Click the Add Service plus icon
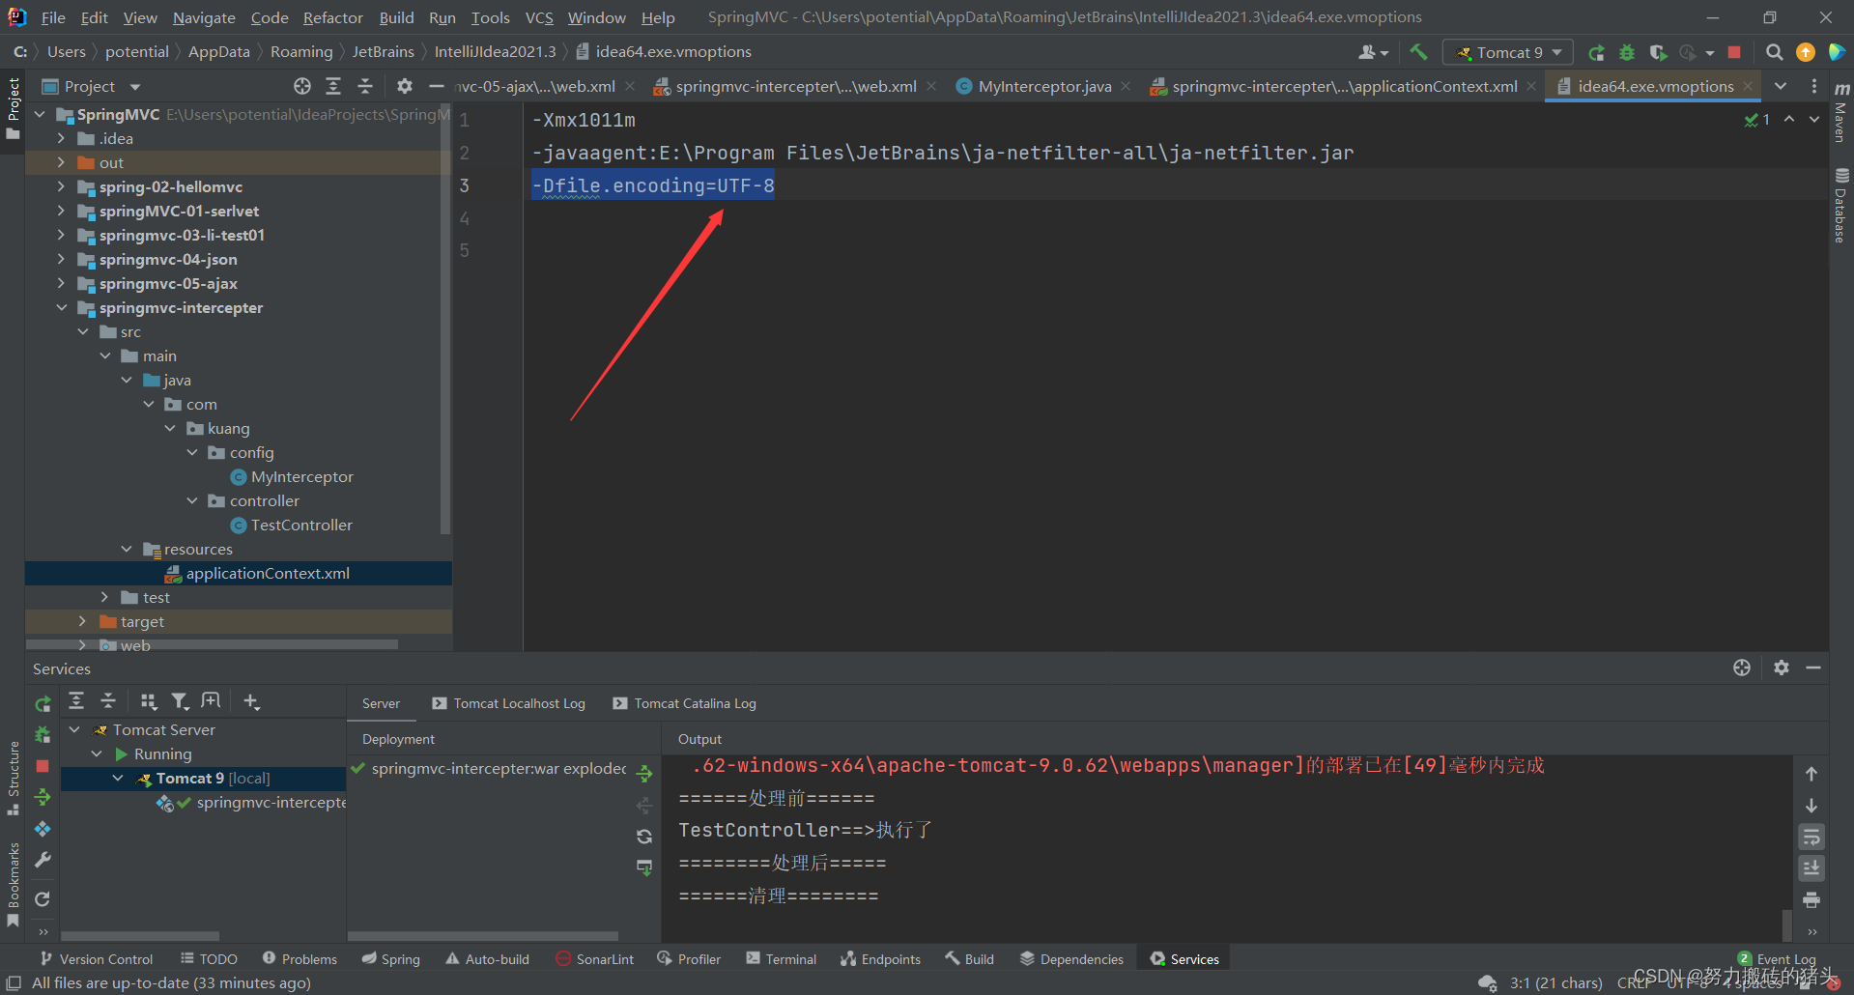The width and height of the screenshot is (1854, 995). click(x=251, y=701)
